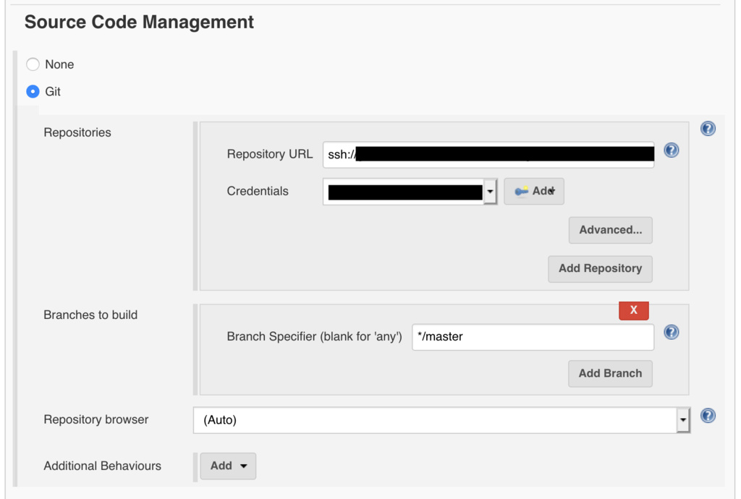Click the Repositories section label
Screen dimensions: 741x499
pos(77,132)
